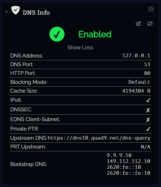This screenshot has width=161, height=187.
Task: Click the upstream DNS quad9 URL
Action: tap(99, 138)
